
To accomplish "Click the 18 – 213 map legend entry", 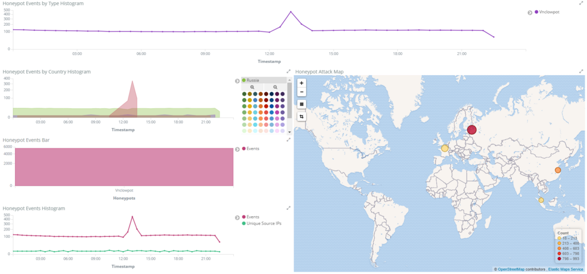I will (568, 238).
